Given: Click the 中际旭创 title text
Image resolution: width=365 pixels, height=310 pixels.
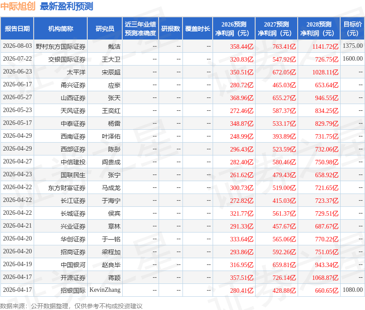Looking at the screenshot, I should pyautogui.click(x=18, y=6).
